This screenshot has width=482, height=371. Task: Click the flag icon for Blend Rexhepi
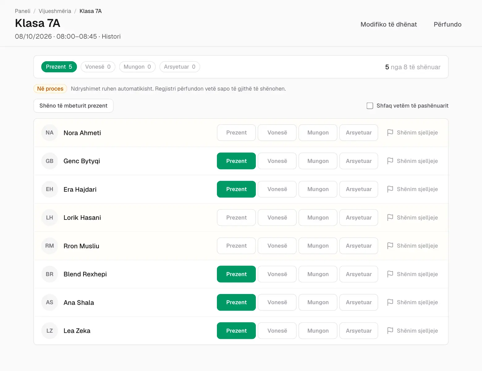click(390, 274)
